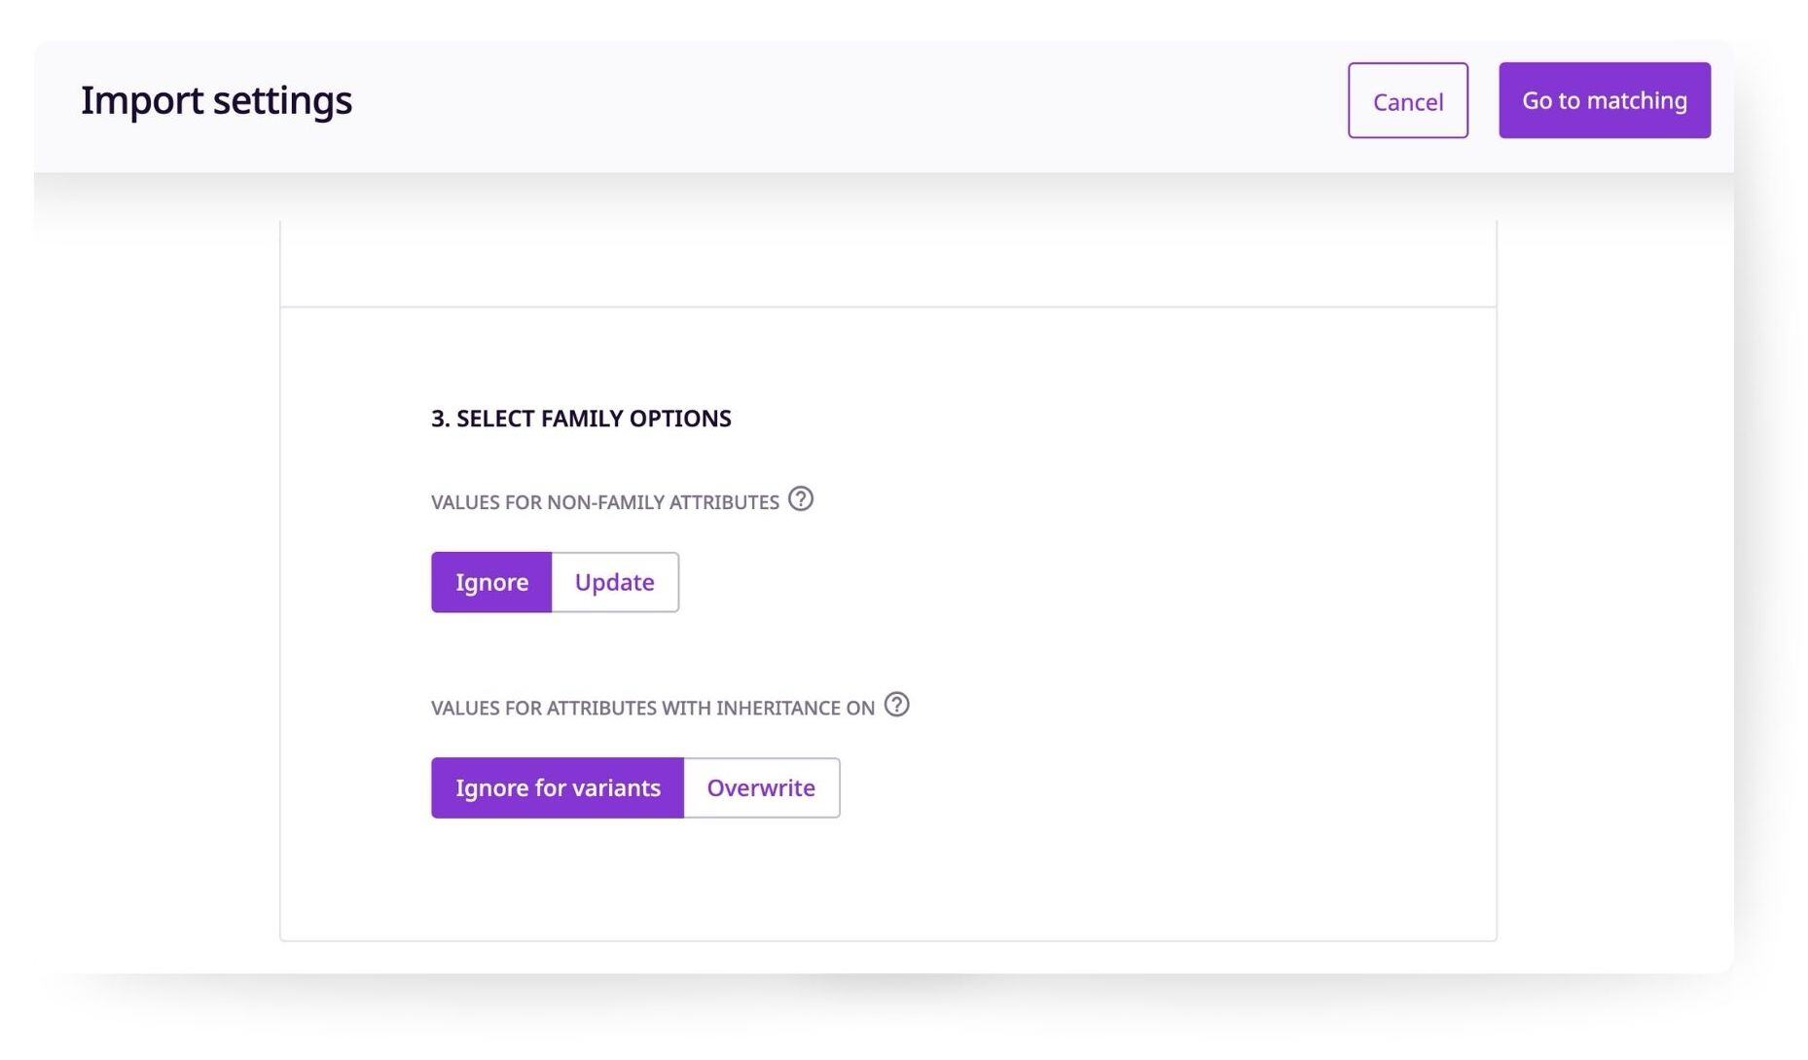The image size is (1808, 1060).
Task: Dismiss the dialog using the outlined Cancel button
Action: pyautogui.click(x=1407, y=100)
